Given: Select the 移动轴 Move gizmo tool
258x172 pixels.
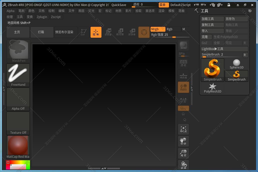Looking at the screenshot, I should click(x=108, y=32).
